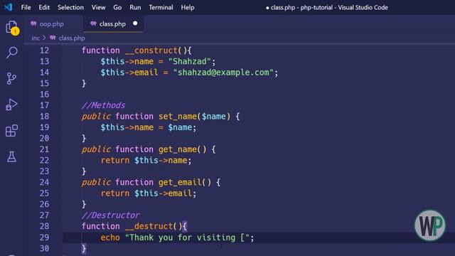Open the Extensions view icon

click(x=11, y=131)
